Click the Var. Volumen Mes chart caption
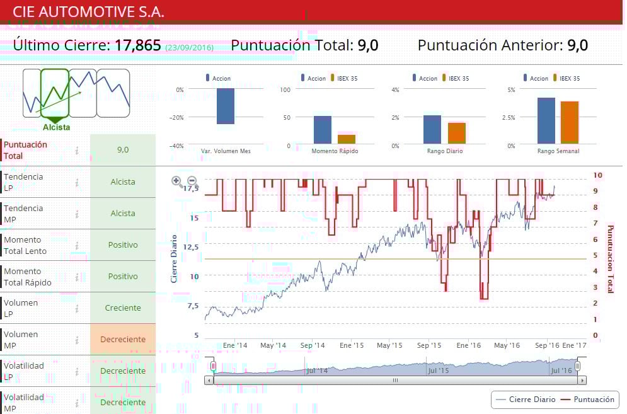This screenshot has width=627, height=414. [x=226, y=151]
